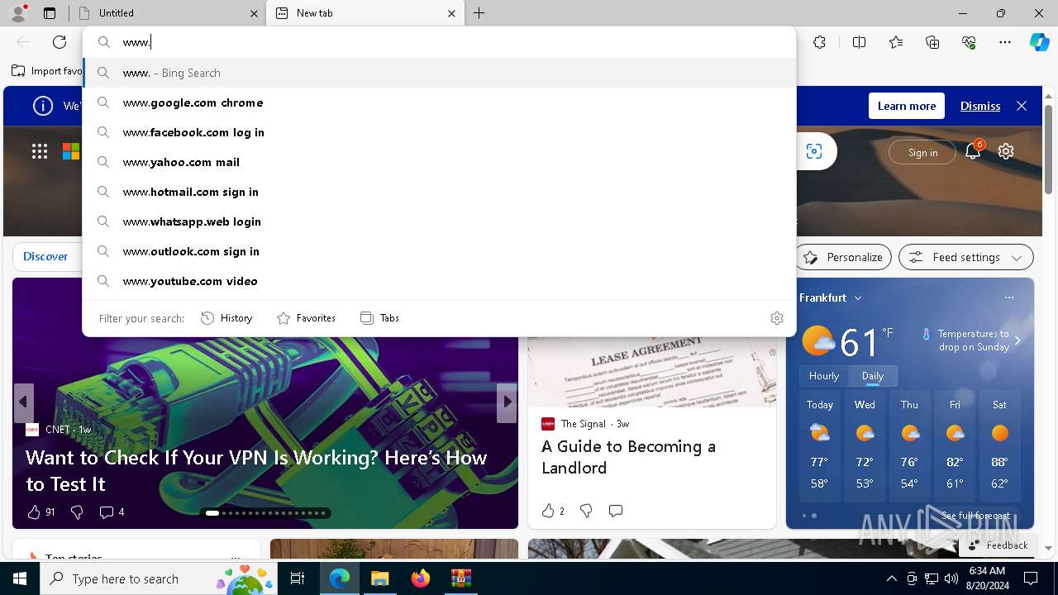This screenshot has width=1058, height=595.
Task: Expand temperature drop alert chevron
Action: [1017, 340]
